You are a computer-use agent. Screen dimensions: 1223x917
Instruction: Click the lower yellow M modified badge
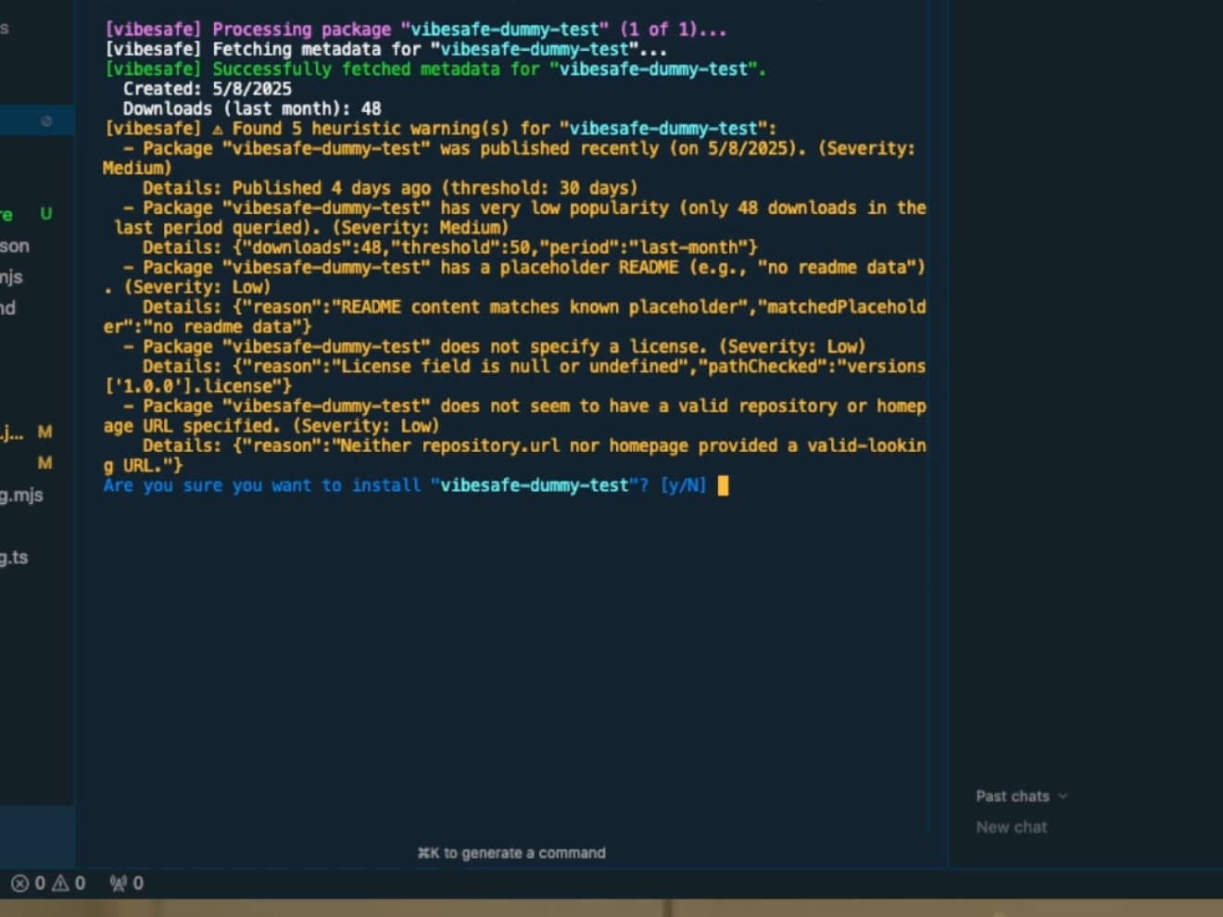point(44,463)
